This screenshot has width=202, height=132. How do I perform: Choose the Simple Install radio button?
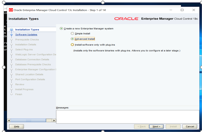[72, 33]
